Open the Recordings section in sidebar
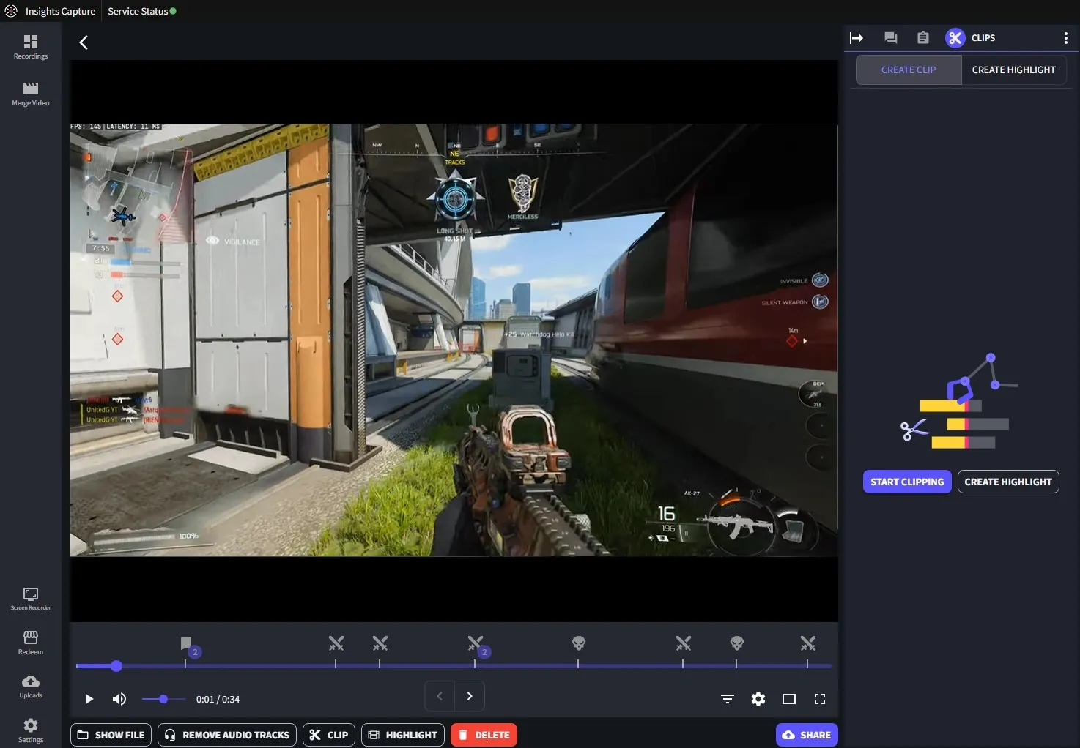Image resolution: width=1080 pixels, height=748 pixels. point(30,47)
